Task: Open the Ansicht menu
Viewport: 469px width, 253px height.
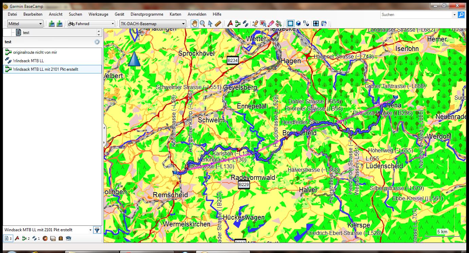Action: point(56,14)
